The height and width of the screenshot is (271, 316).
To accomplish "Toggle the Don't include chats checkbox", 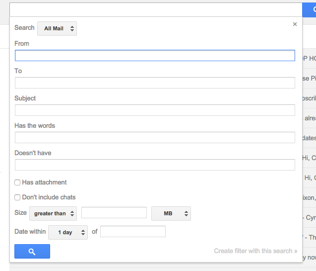I will click(x=17, y=197).
